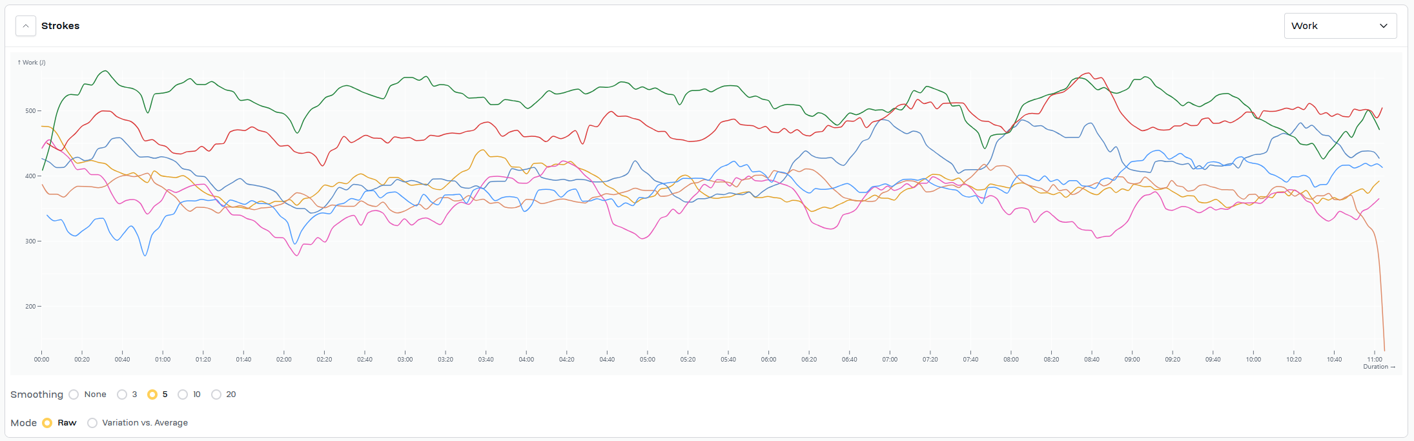The width and height of the screenshot is (1414, 441).
Task: Click the 08:00 duration tick label
Action: pyautogui.click(x=1011, y=359)
